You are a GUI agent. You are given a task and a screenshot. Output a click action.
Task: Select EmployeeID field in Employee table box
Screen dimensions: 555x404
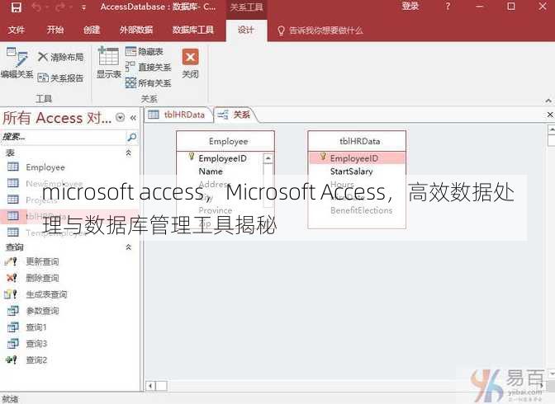point(222,158)
